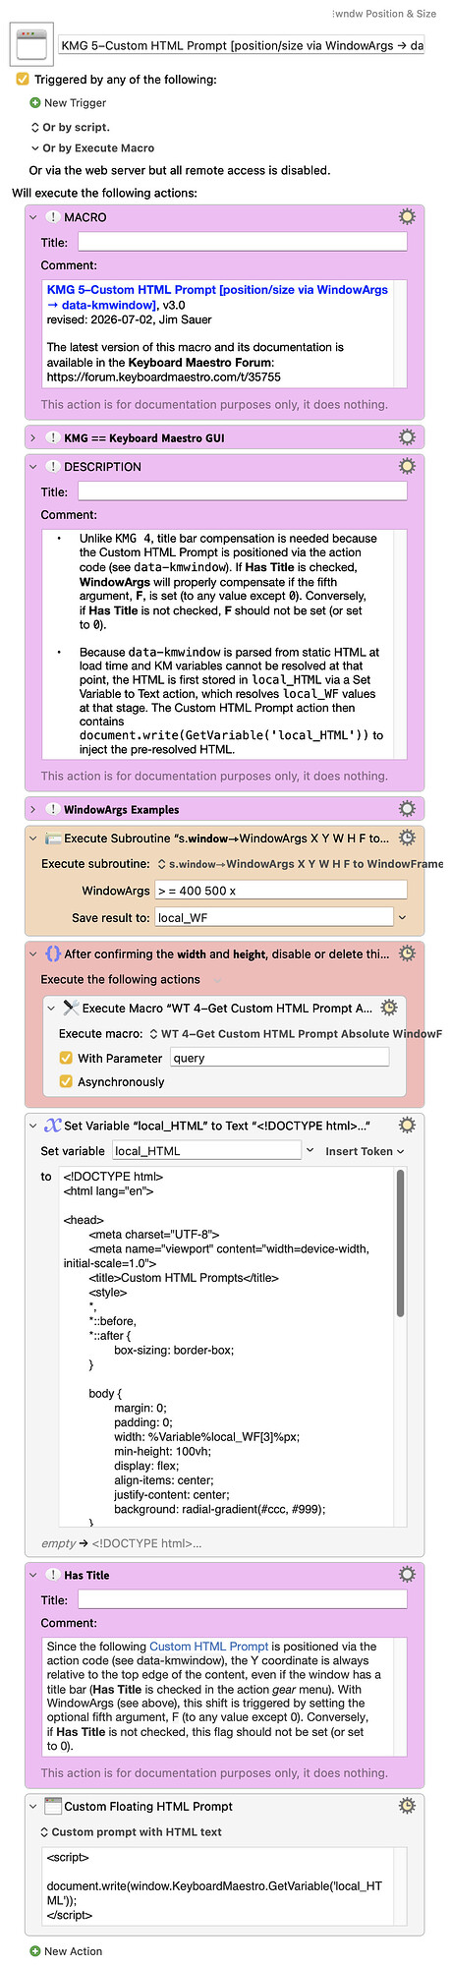
Task: Open Custom prompt with HTML text popup
Action: [x=131, y=1831]
